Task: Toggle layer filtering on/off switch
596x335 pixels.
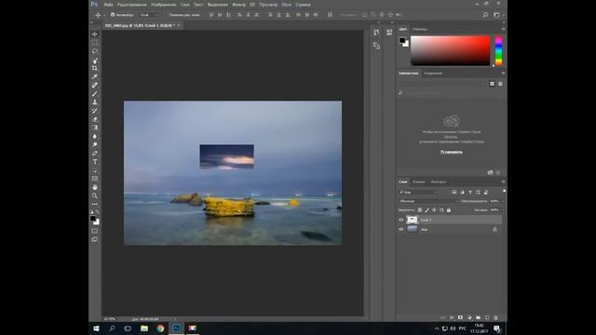Action: click(504, 192)
